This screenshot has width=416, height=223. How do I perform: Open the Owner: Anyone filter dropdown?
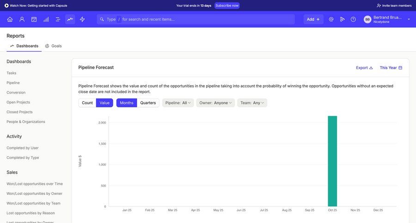tap(215, 103)
